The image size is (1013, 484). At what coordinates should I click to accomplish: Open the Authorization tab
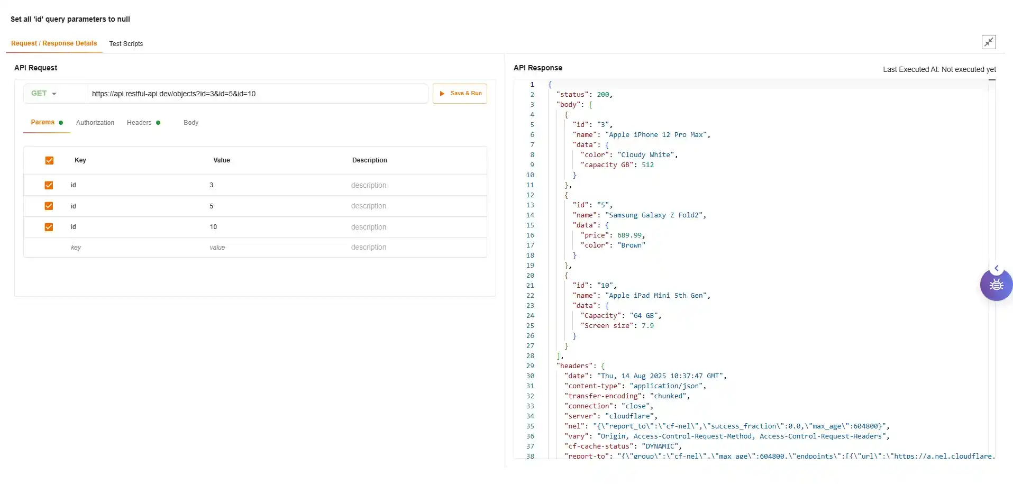95,123
